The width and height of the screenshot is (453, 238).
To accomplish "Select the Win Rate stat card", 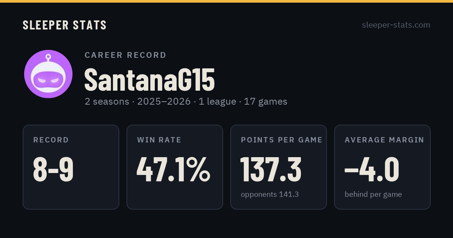I will click(x=175, y=167).
